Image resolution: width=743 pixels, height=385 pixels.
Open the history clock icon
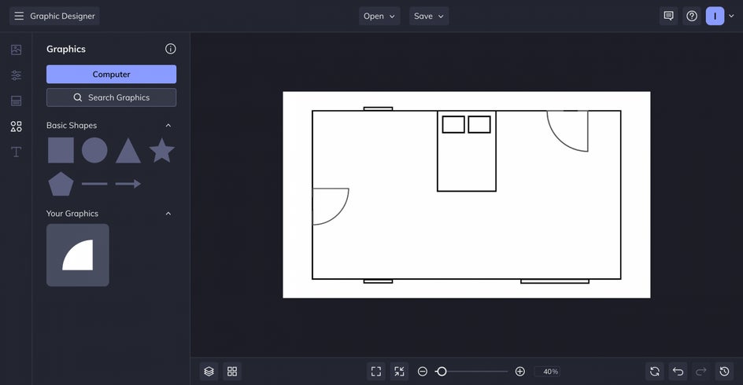pyautogui.click(x=725, y=372)
